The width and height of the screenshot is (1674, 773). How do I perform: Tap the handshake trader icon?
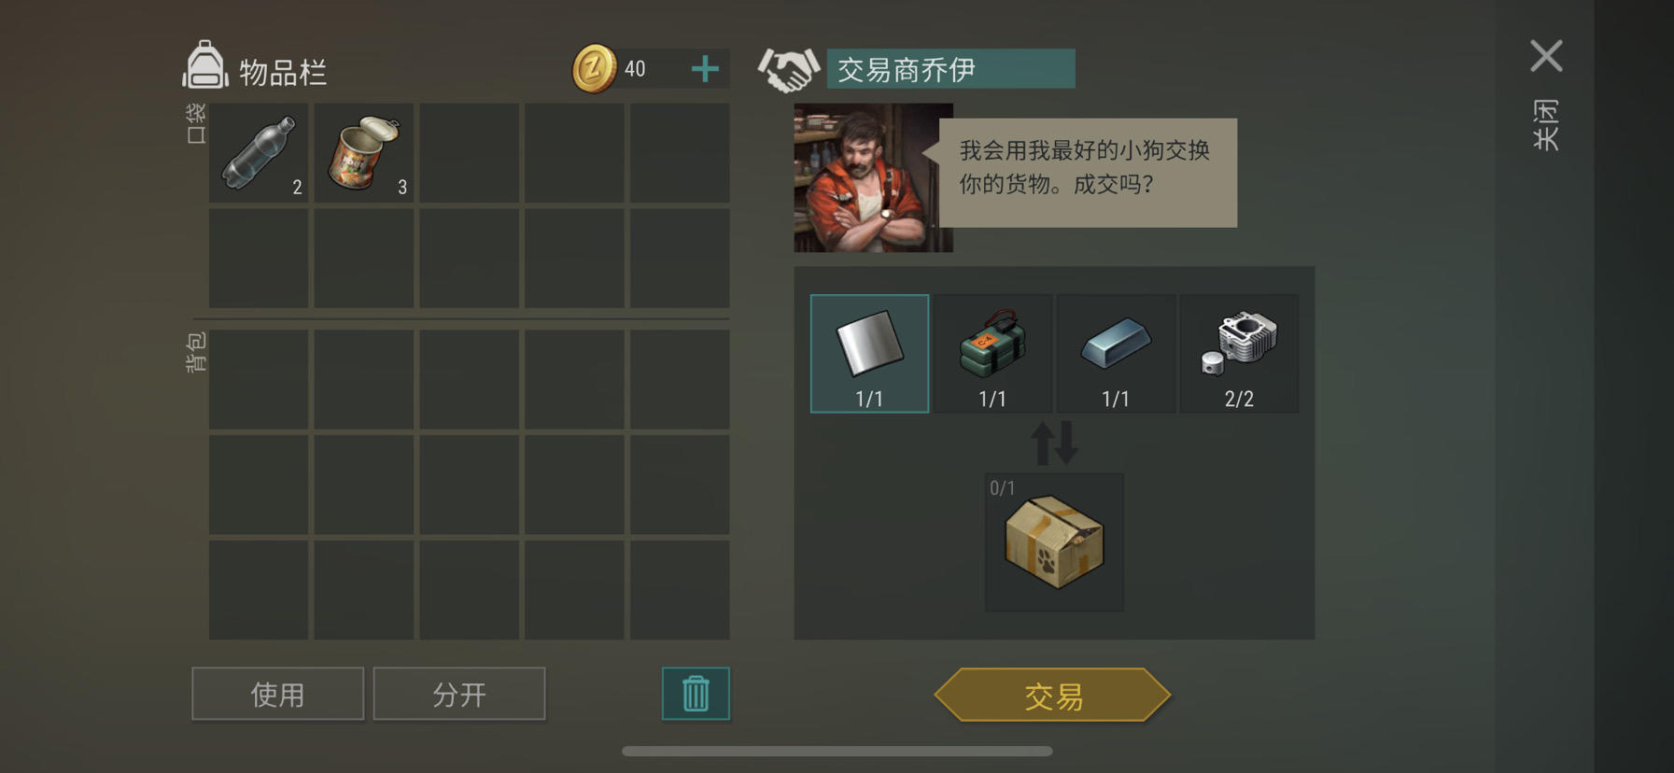[789, 69]
